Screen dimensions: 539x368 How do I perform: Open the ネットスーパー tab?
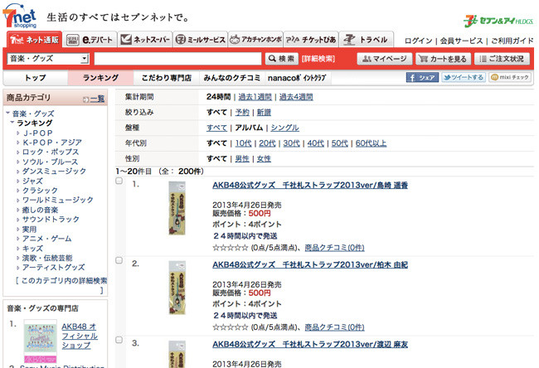pos(145,40)
